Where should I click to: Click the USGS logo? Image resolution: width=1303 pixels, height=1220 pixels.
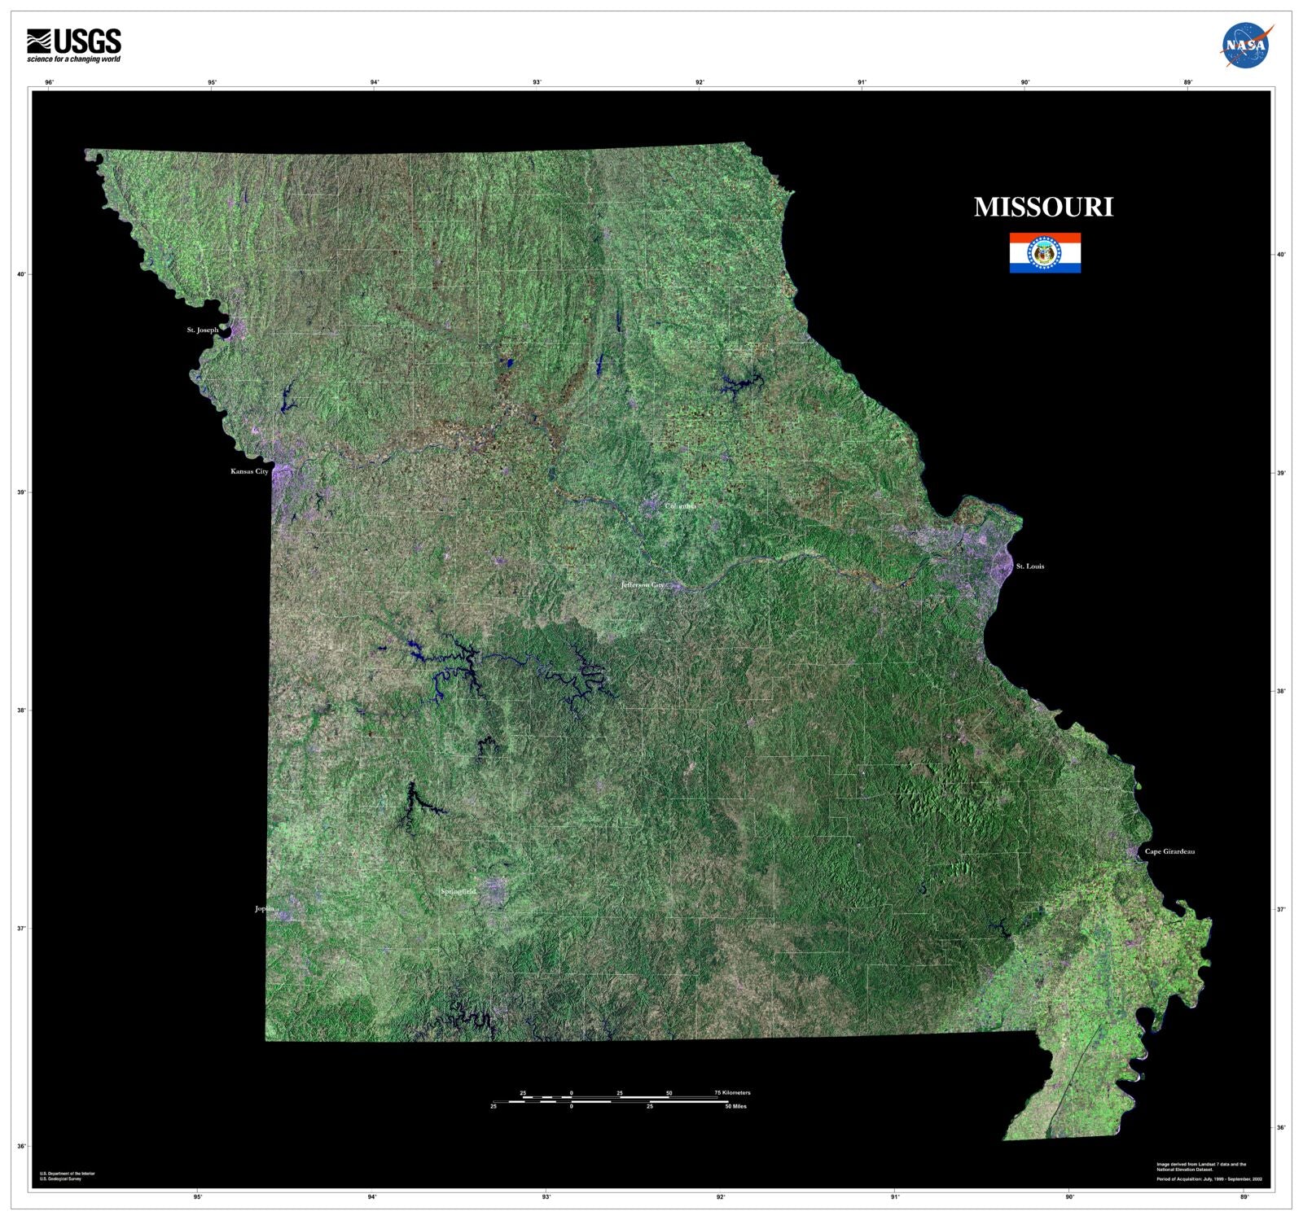point(73,41)
